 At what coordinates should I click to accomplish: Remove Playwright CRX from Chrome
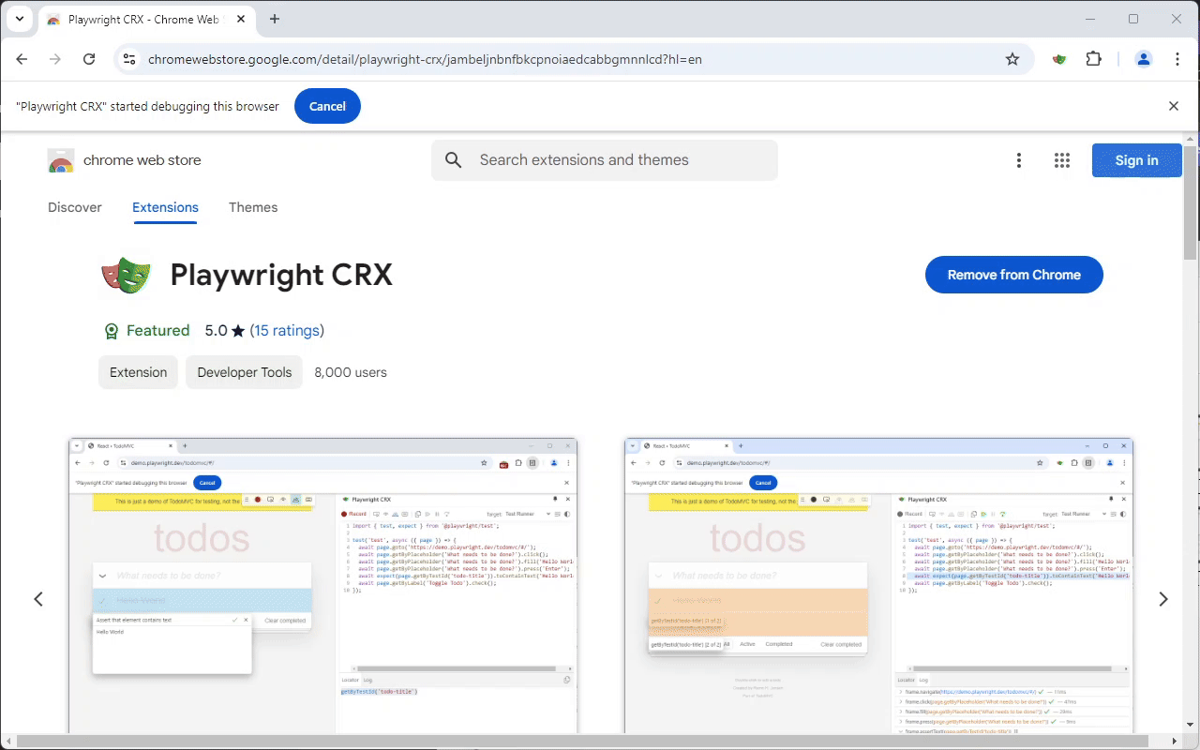(x=1014, y=275)
